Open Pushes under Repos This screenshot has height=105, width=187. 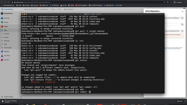tap(6, 37)
